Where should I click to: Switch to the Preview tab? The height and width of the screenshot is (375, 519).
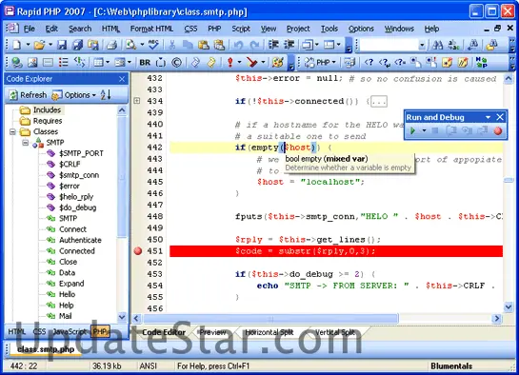coord(212,332)
